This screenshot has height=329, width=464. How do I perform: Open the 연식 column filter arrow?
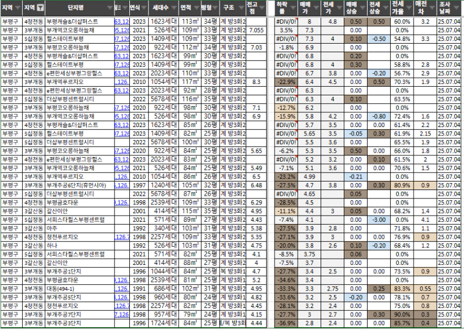pos(145,8)
